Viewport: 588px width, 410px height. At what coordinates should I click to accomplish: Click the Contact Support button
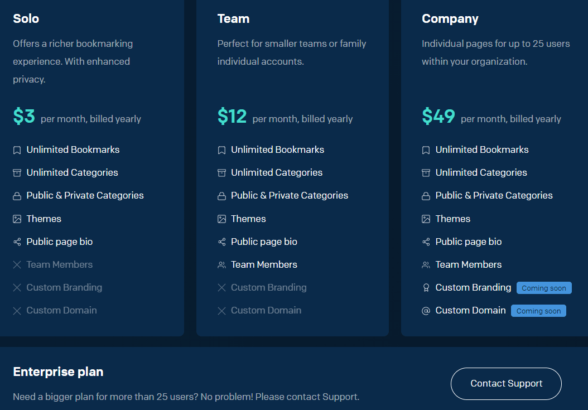click(x=506, y=384)
